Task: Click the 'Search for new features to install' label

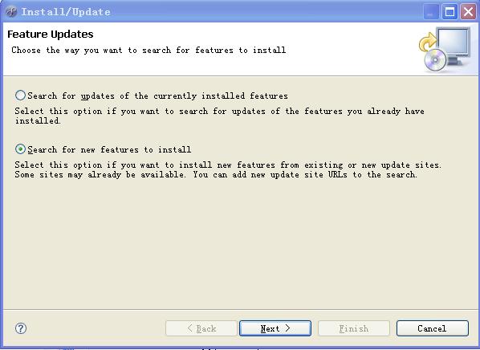Action: [x=109, y=150]
